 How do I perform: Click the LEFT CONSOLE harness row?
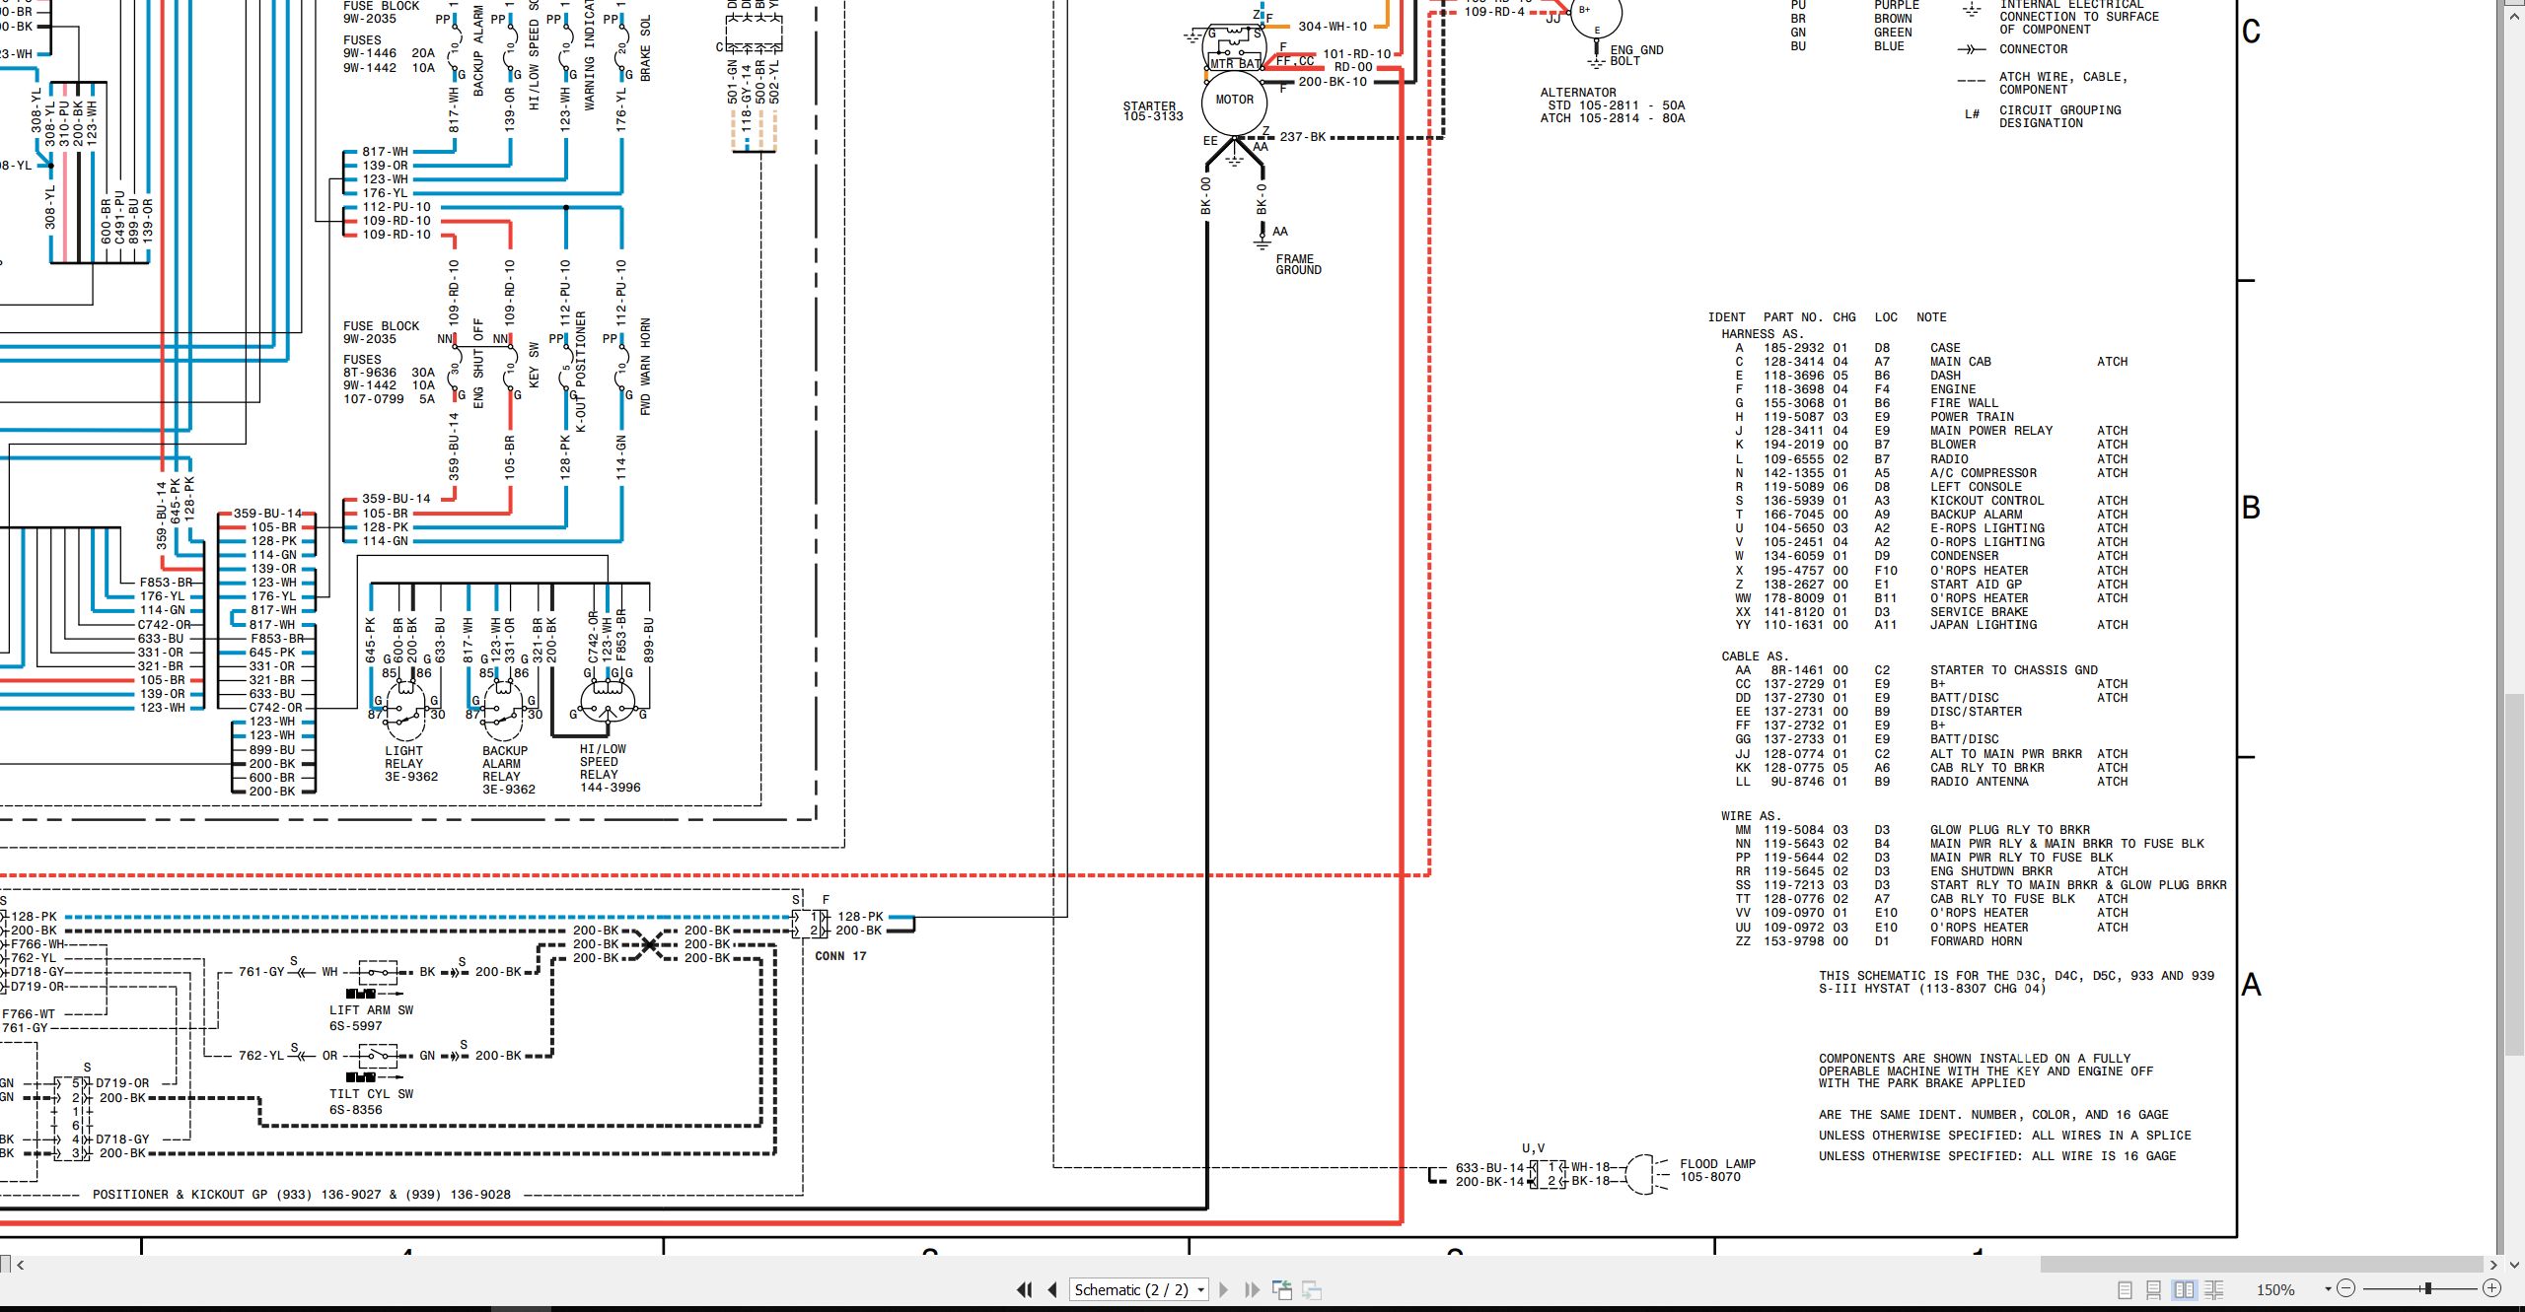tap(1878, 487)
